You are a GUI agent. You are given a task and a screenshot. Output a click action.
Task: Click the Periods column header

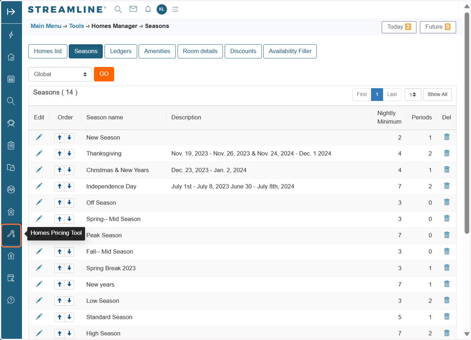pos(422,117)
